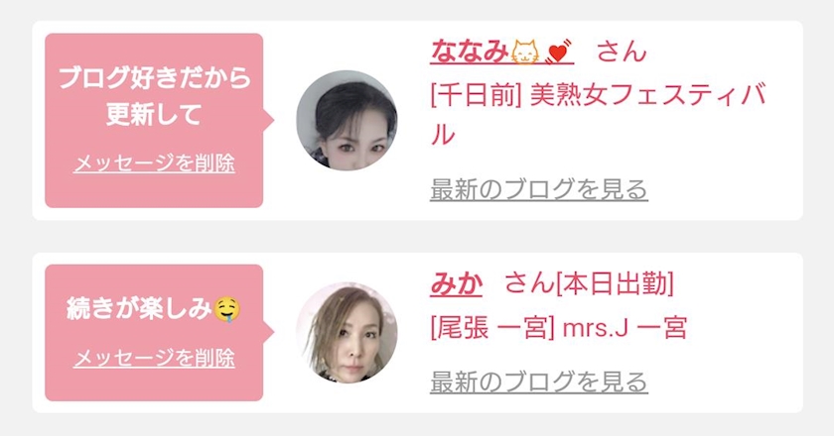This screenshot has height=436, width=834.
Task: Open みか's circular profile photo
Action: [x=347, y=332]
